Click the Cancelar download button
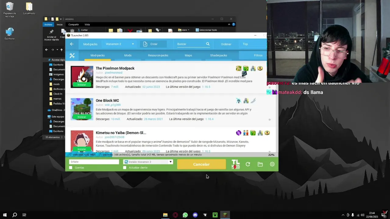390x219 pixels. 201,164
